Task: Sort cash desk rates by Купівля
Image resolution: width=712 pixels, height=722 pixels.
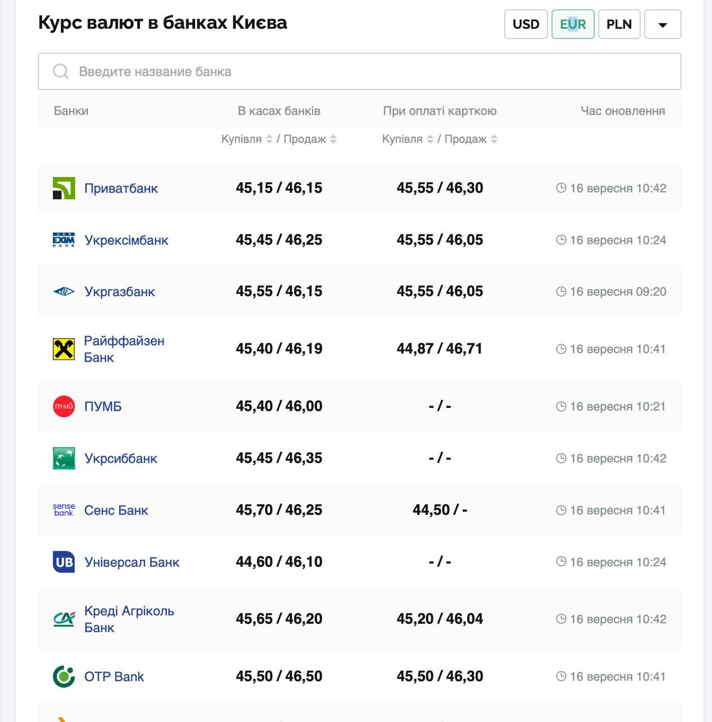Action: point(269,139)
